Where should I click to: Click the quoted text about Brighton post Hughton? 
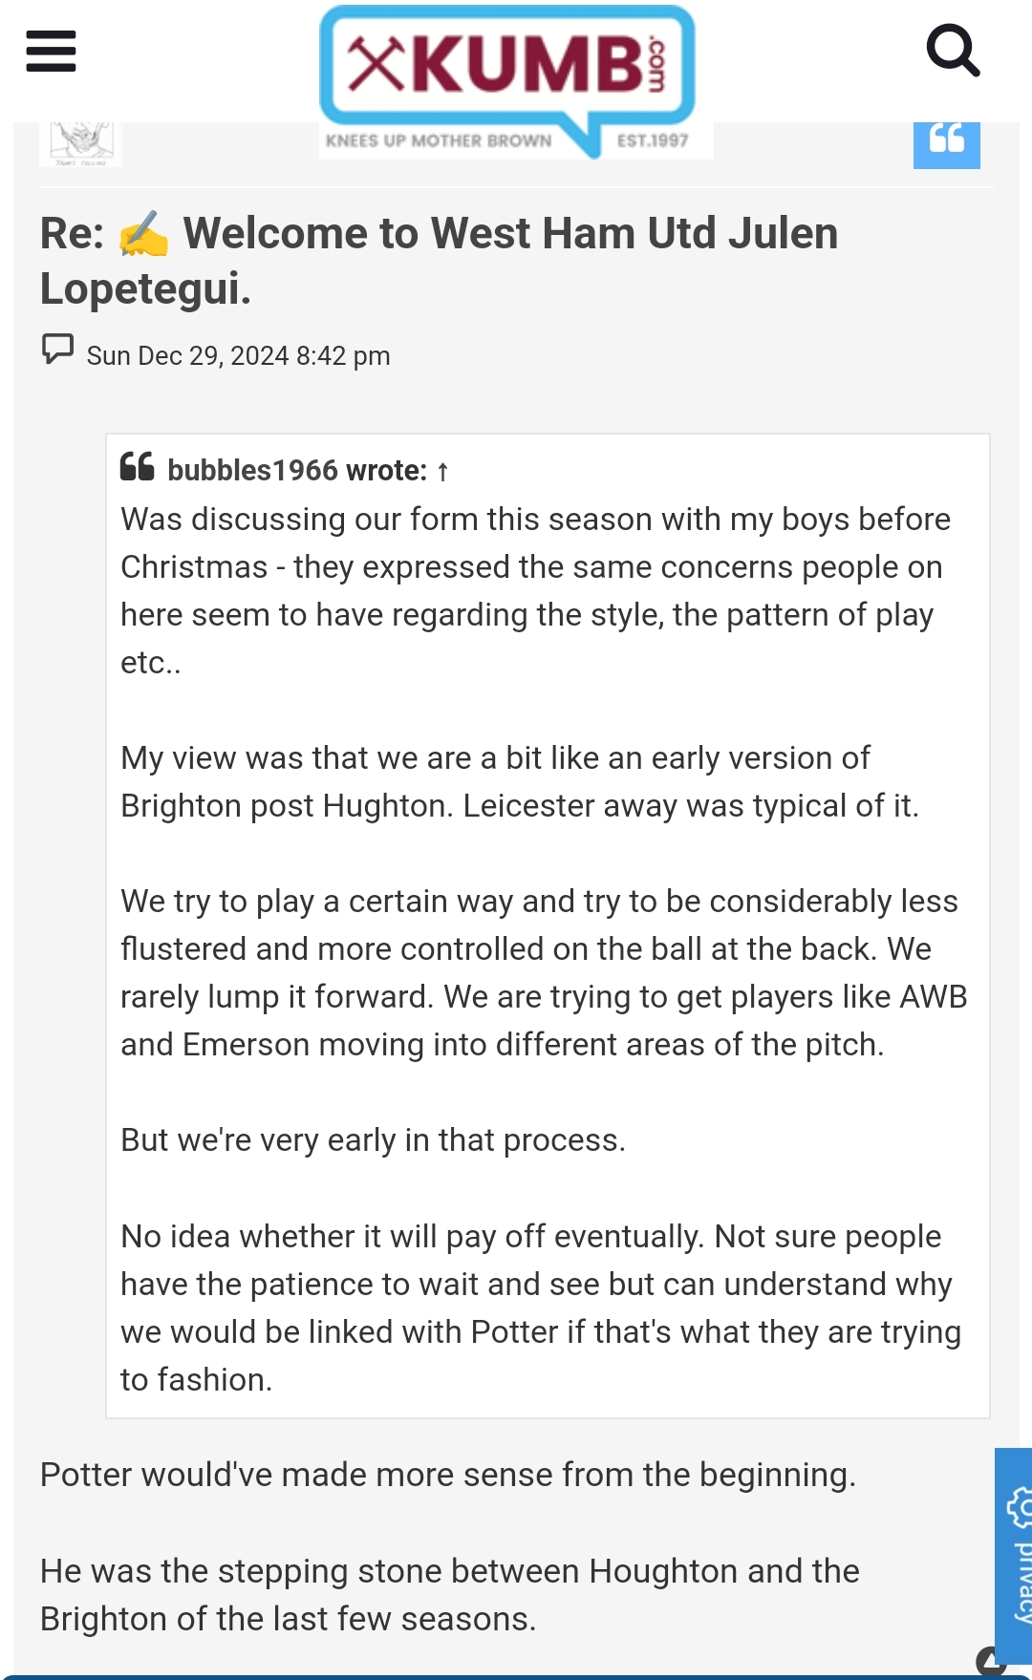click(x=520, y=781)
